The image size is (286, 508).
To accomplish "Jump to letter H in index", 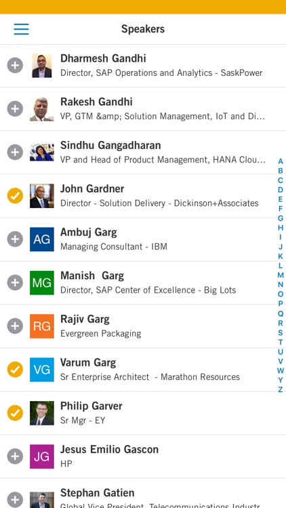I will point(281,228).
